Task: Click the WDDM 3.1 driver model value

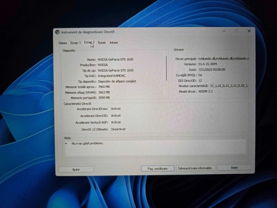Action: coord(205,92)
